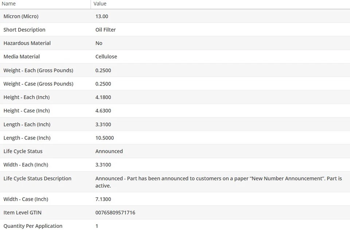Select the Weight - Each value 0.2500
This screenshot has height=230, width=350.
103,70
